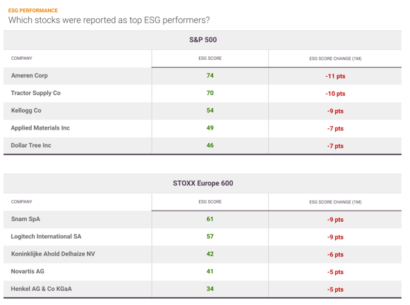Image resolution: width=410 pixels, height=305 pixels.
Task: Click the -11 pts score change value
Action: click(x=335, y=76)
